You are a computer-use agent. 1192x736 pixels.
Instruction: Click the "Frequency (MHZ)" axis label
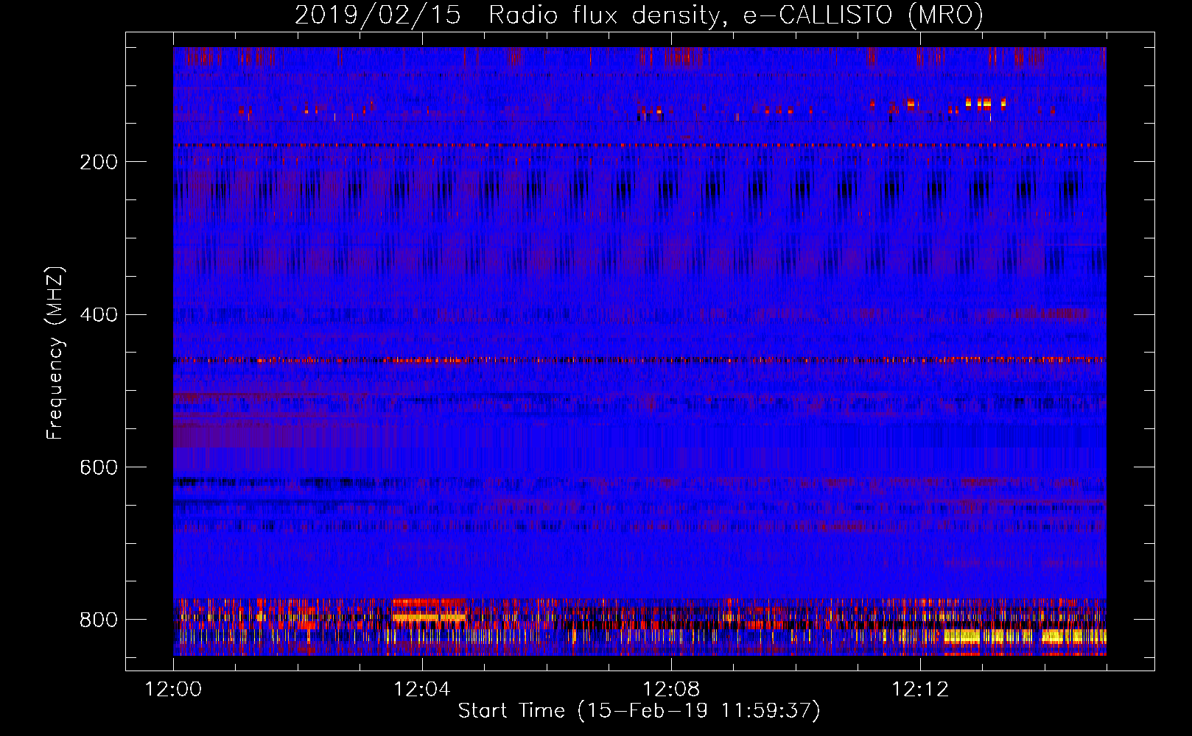click(55, 353)
